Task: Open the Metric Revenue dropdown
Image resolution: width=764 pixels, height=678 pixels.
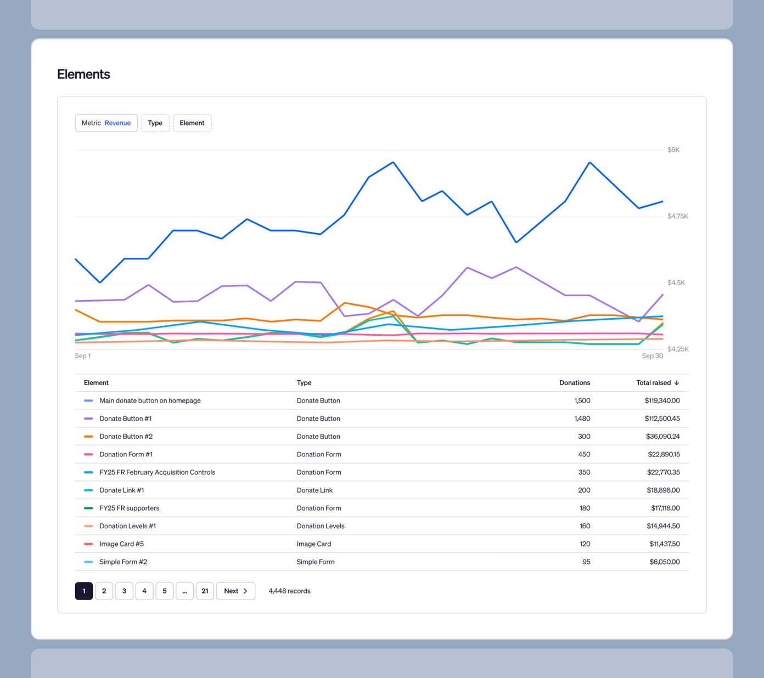Action: pyautogui.click(x=106, y=123)
